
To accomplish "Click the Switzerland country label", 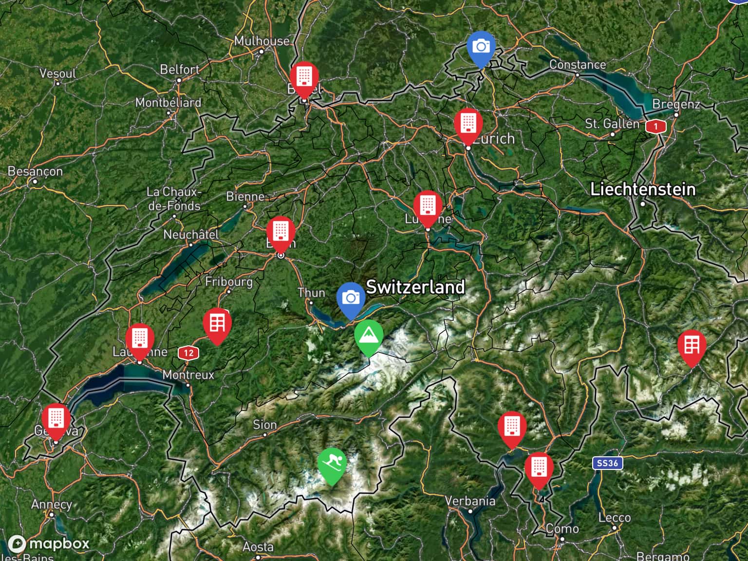I will (x=415, y=287).
